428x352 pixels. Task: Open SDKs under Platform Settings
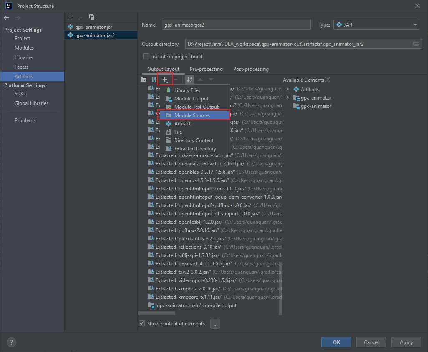[x=20, y=94]
